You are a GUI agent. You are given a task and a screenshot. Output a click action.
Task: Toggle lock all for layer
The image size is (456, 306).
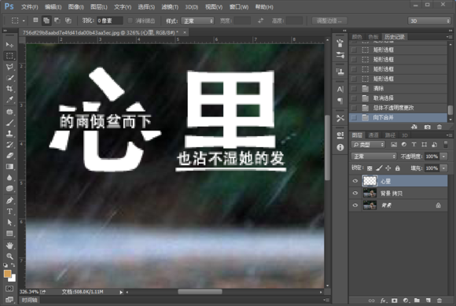pos(398,168)
